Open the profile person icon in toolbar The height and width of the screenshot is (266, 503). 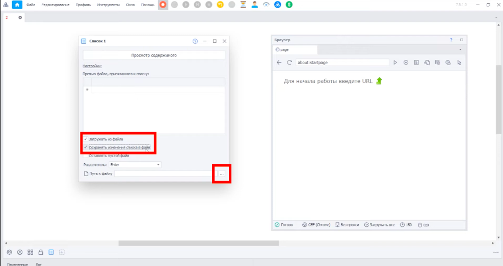255,5
